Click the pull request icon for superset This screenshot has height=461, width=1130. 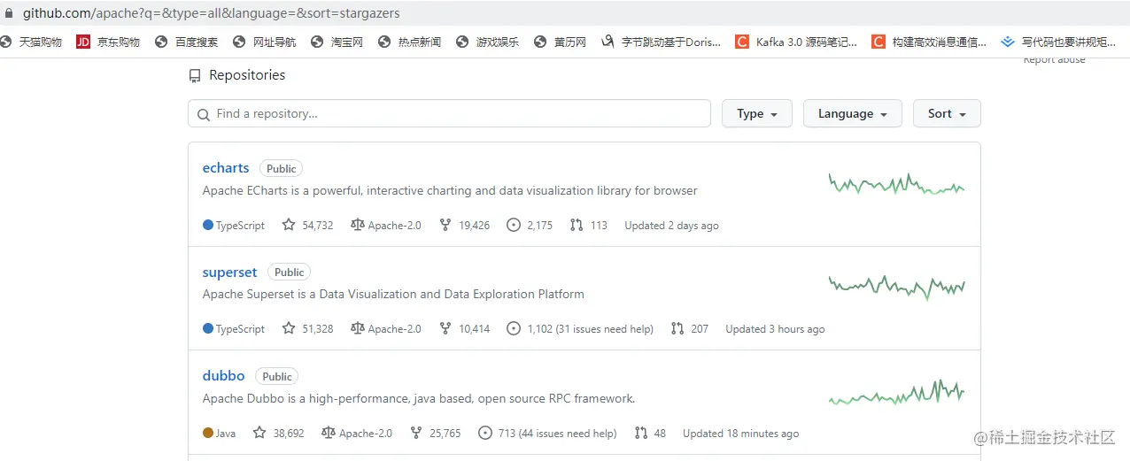[677, 328]
